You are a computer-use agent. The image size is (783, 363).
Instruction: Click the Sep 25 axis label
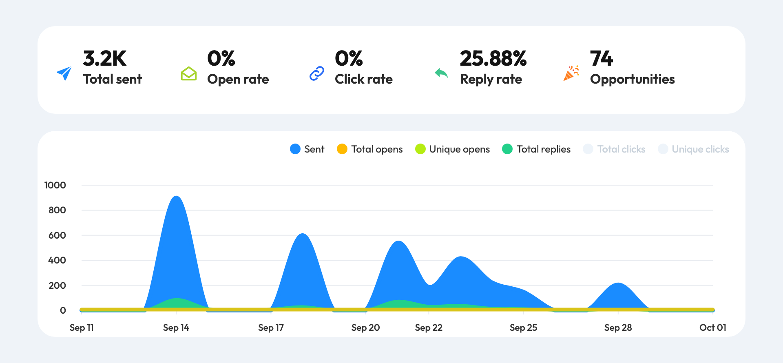coord(523,328)
